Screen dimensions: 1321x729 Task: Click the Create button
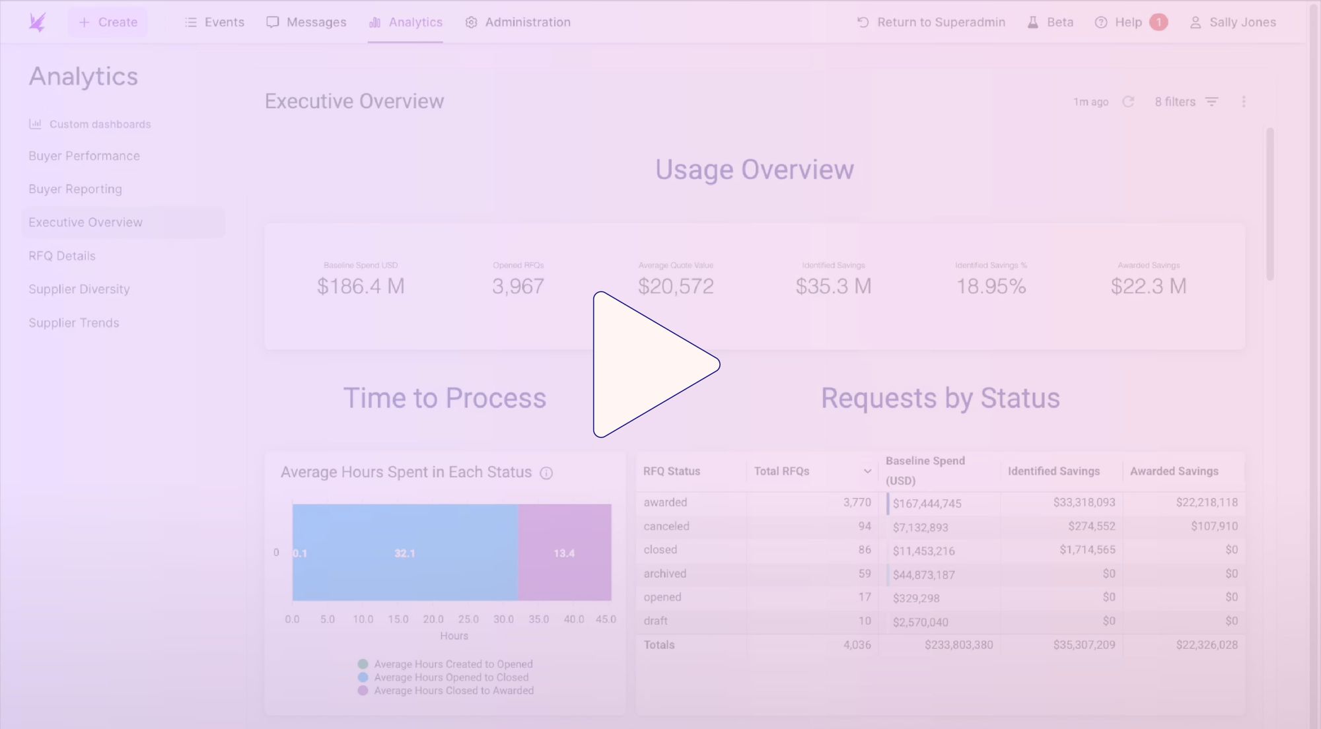coord(107,22)
